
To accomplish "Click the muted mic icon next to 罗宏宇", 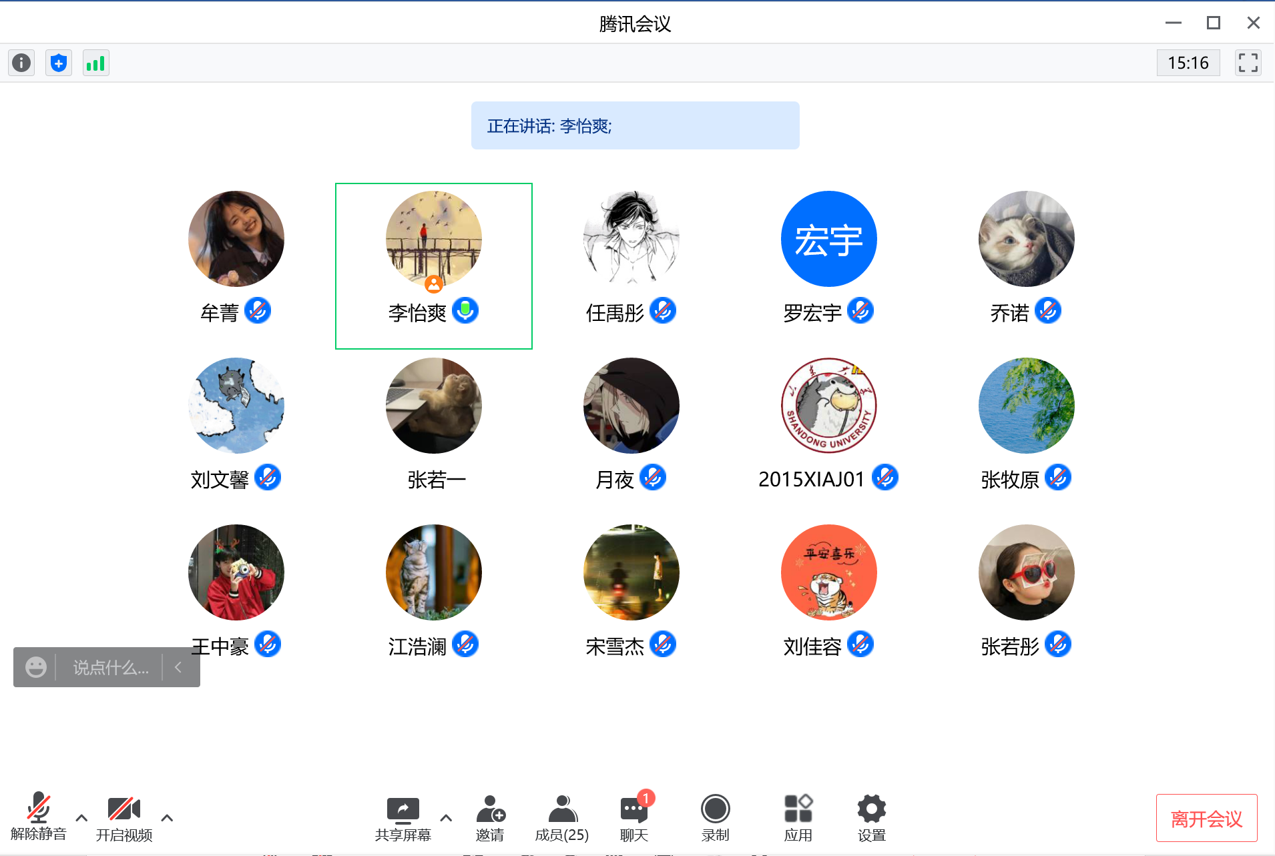I will pos(860,311).
